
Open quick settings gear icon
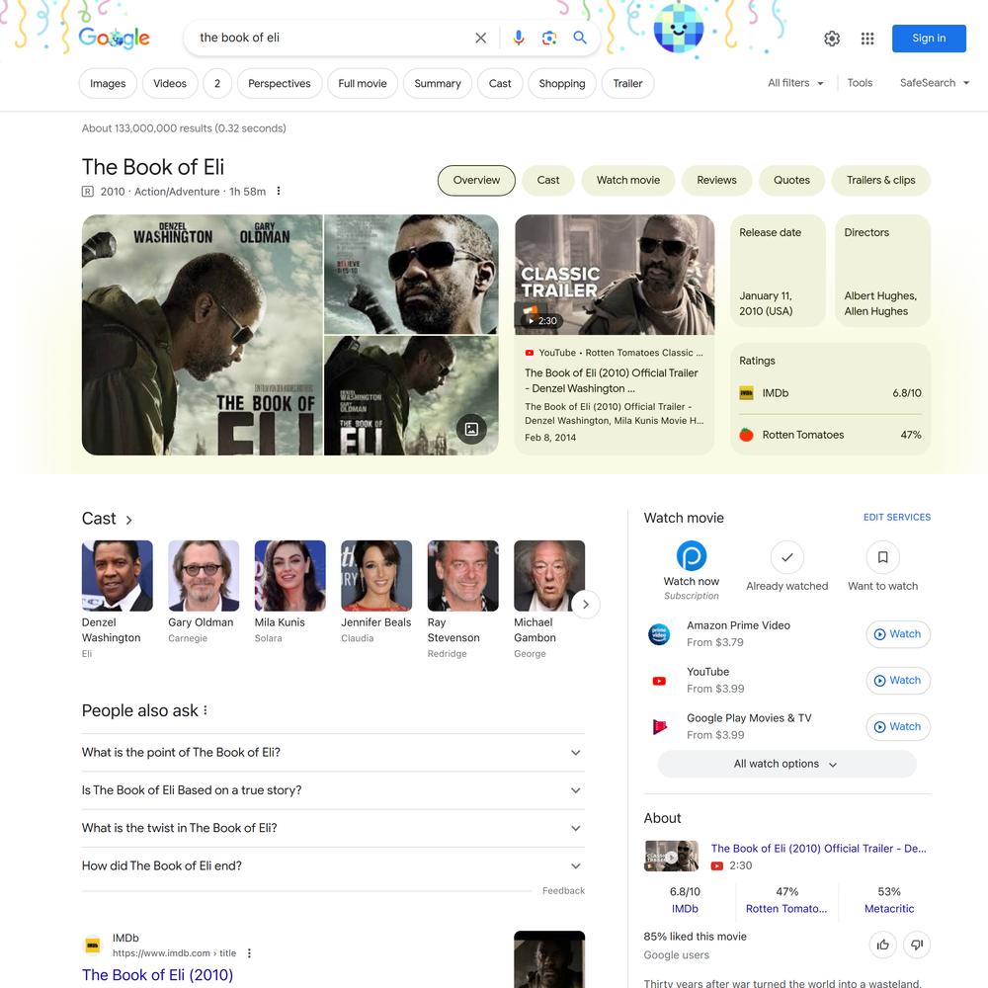(x=832, y=39)
